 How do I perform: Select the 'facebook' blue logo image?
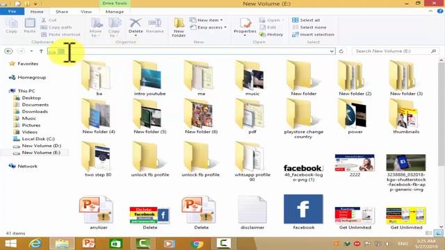pyautogui.click(x=303, y=212)
